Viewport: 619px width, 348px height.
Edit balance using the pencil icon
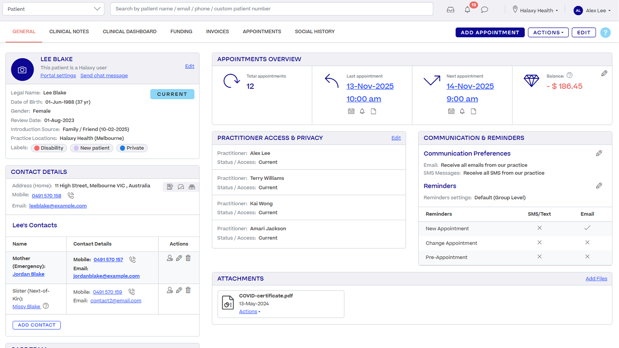pos(604,73)
